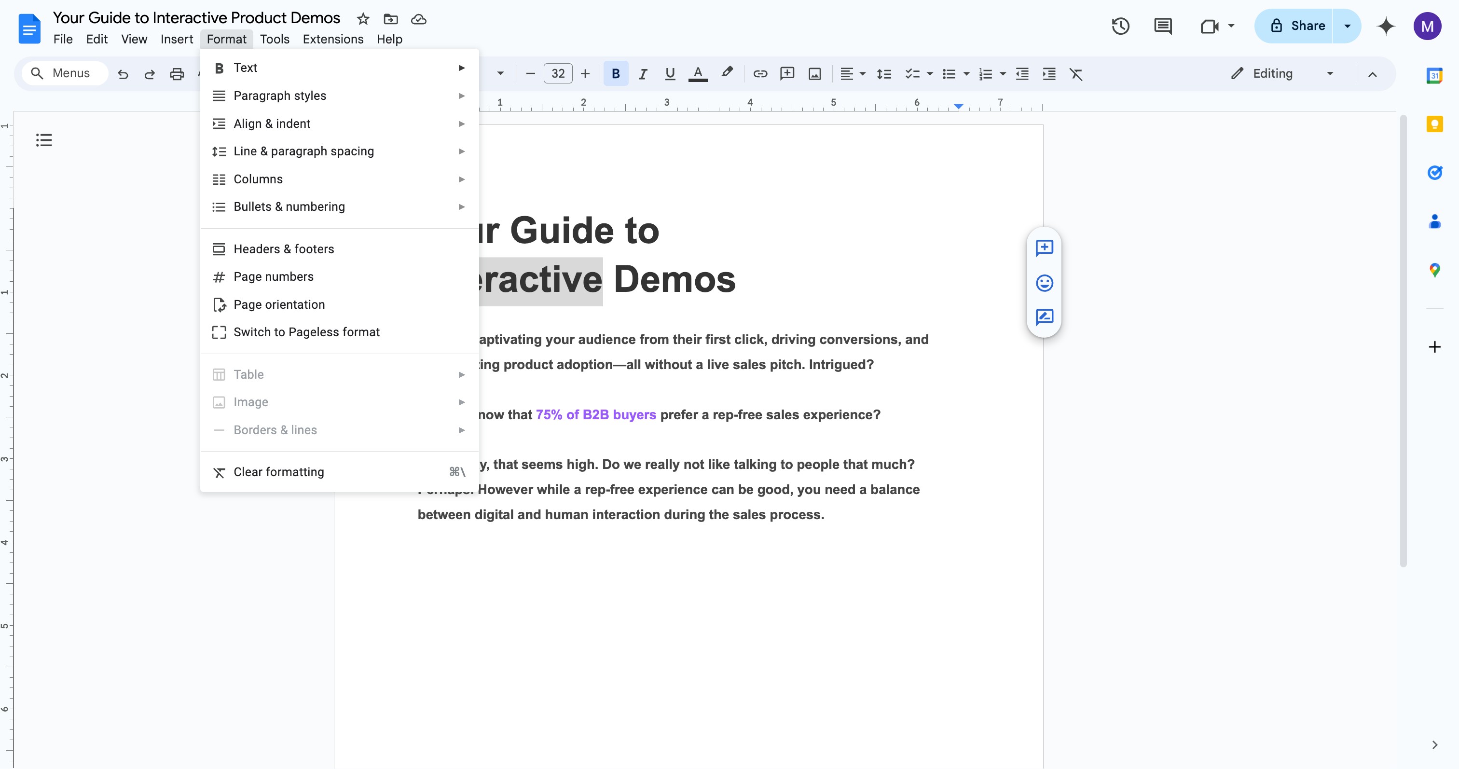Viewport: 1459px width, 769px height.
Task: Toggle the bulleted list button
Action: tap(949, 74)
